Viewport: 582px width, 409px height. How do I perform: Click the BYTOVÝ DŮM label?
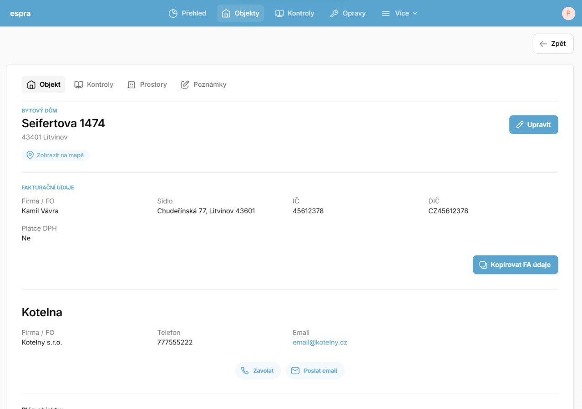(x=39, y=110)
